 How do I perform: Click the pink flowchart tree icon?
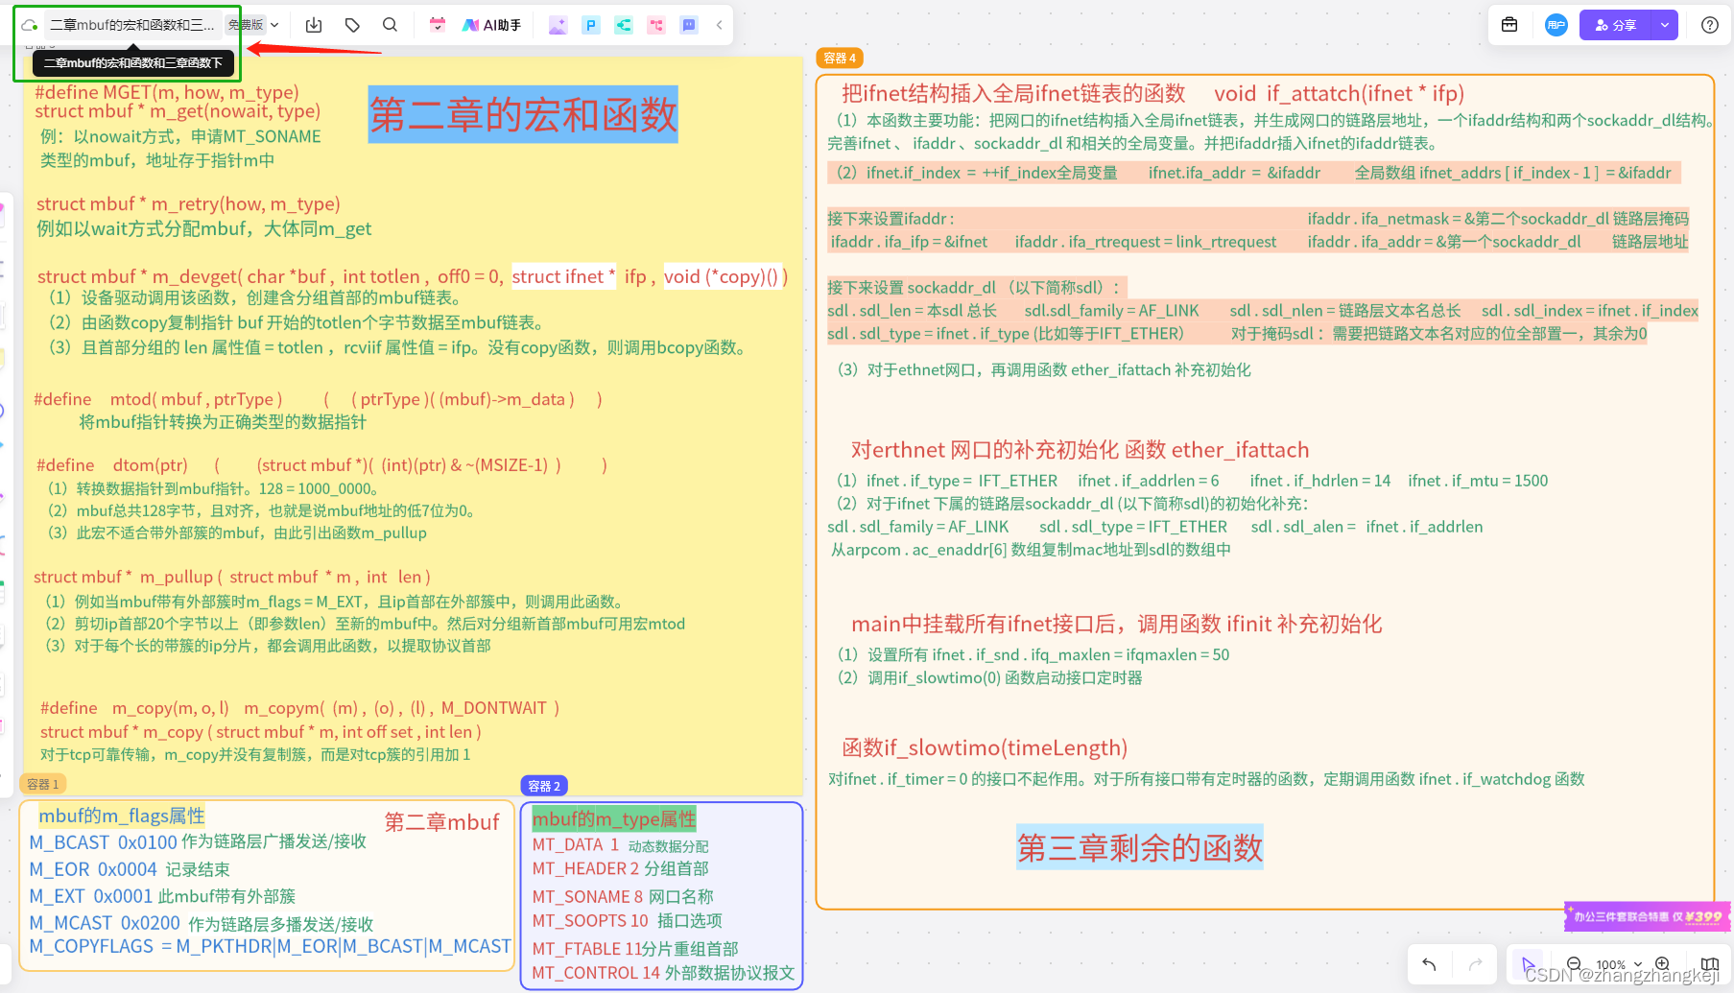pos(656,25)
